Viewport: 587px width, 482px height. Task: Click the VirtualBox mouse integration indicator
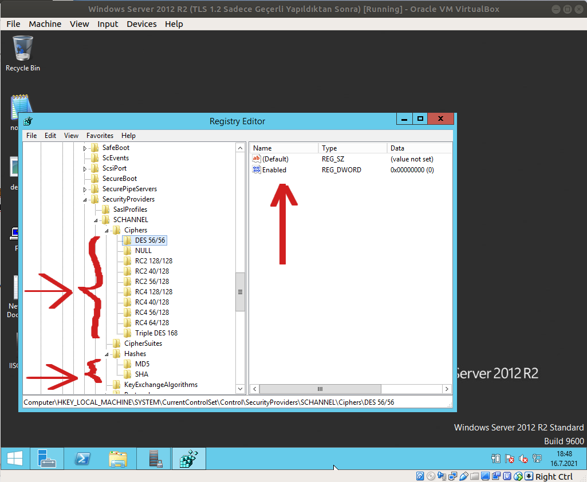pos(518,476)
